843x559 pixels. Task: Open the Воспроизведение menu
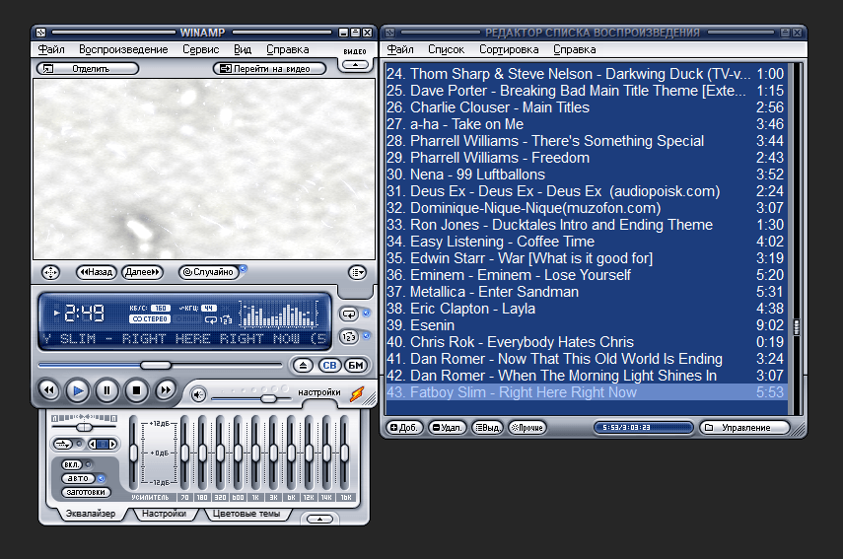pyautogui.click(x=123, y=49)
